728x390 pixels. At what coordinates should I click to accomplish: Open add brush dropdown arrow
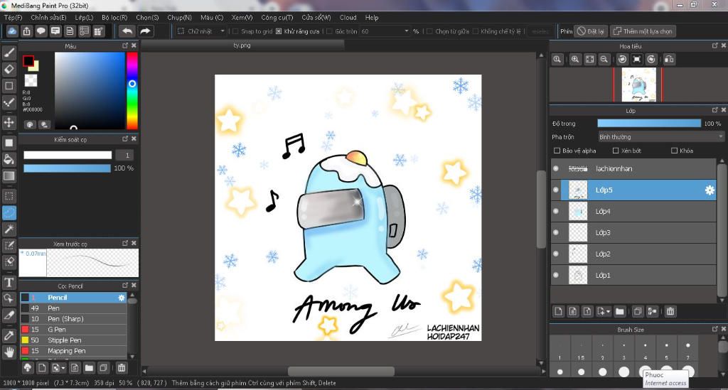point(63,368)
